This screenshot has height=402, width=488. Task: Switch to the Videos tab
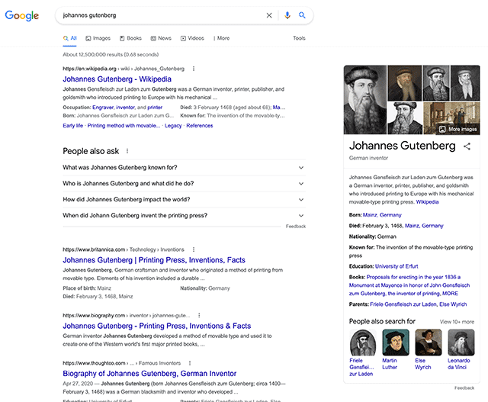(x=192, y=38)
